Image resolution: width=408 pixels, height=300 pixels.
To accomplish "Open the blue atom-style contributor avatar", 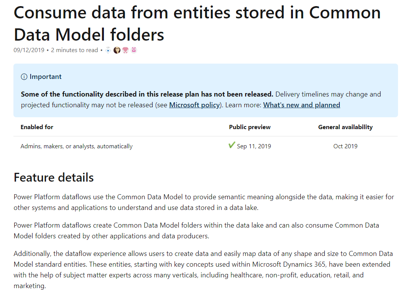I will 108,50.
